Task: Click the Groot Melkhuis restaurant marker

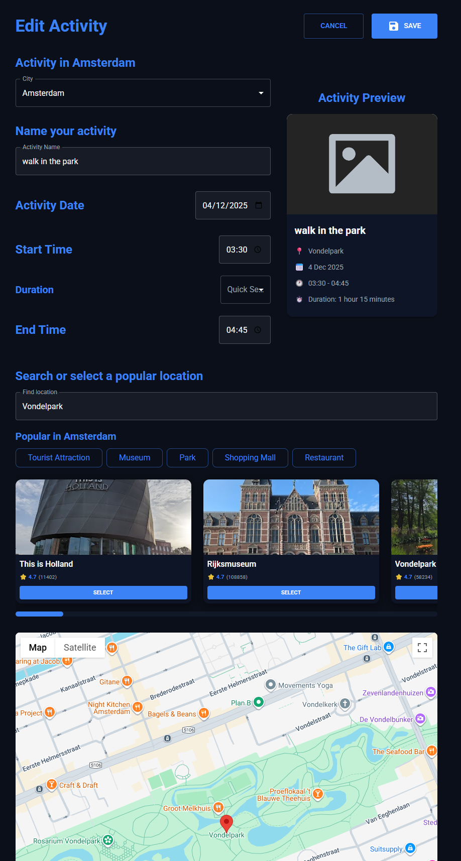Action: 218,808
